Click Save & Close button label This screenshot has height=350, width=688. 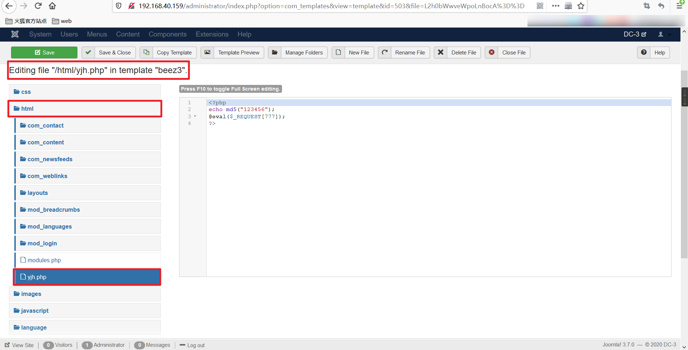point(115,52)
